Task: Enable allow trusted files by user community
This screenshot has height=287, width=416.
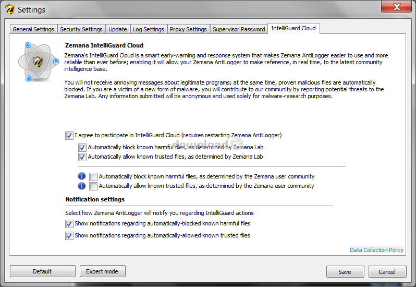Action: tap(93, 186)
